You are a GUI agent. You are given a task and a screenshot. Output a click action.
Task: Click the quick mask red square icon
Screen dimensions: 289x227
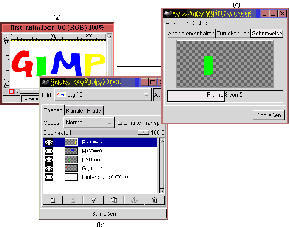[11, 91]
